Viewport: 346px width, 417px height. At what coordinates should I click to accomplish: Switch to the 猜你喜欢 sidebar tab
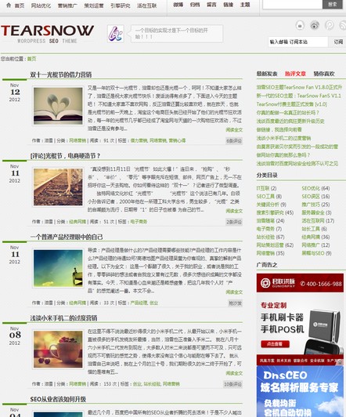(324, 74)
